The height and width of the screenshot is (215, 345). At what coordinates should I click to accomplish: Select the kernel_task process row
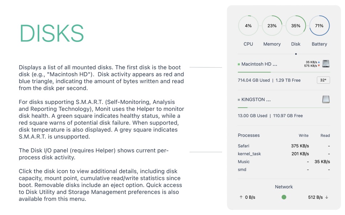point(284,154)
